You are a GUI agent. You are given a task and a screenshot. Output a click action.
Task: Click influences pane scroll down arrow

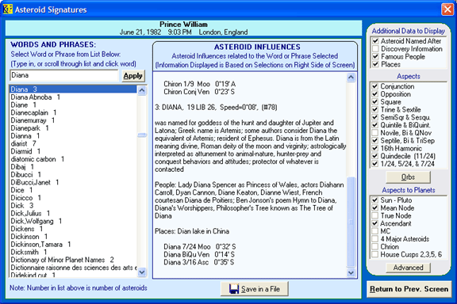pos(351,272)
